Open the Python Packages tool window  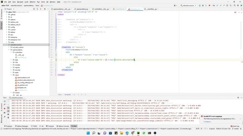22,126
